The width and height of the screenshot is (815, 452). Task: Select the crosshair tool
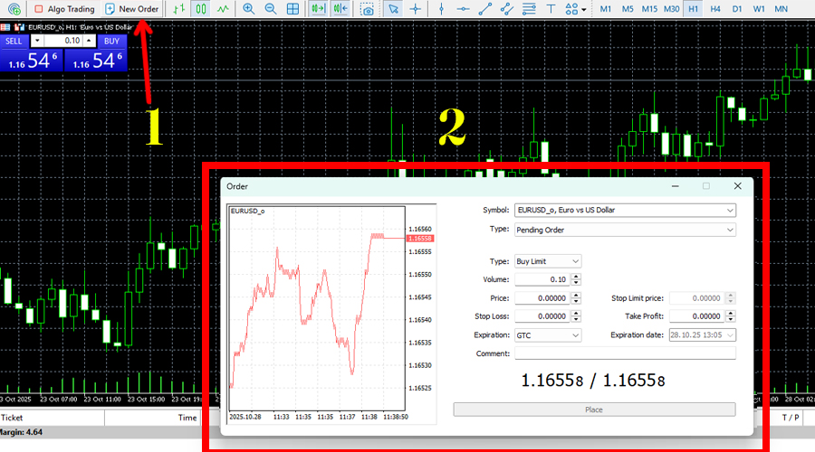click(416, 9)
